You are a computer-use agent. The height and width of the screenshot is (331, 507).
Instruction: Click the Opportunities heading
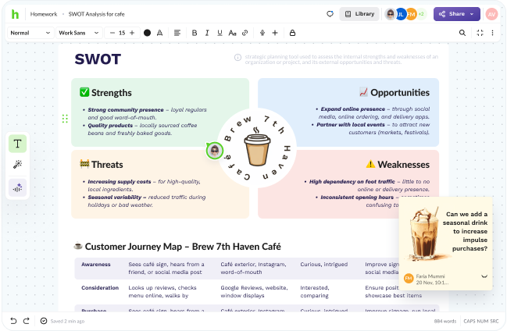coord(400,92)
